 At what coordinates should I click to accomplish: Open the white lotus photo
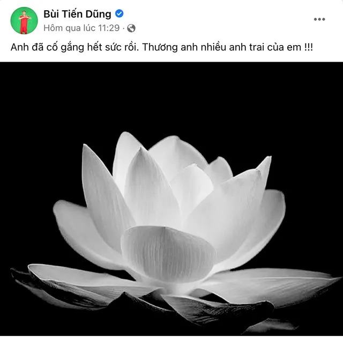tap(171, 199)
